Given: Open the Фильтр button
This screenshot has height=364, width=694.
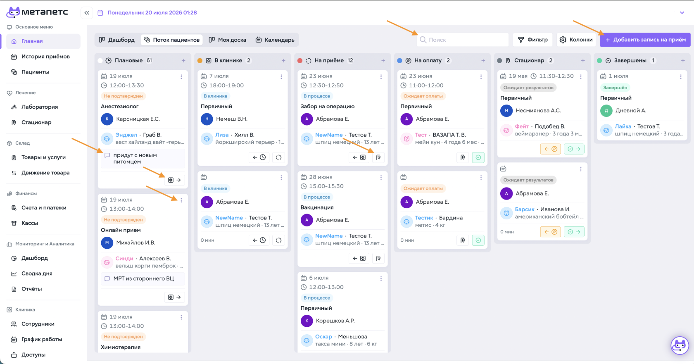Looking at the screenshot, I should (x=533, y=40).
